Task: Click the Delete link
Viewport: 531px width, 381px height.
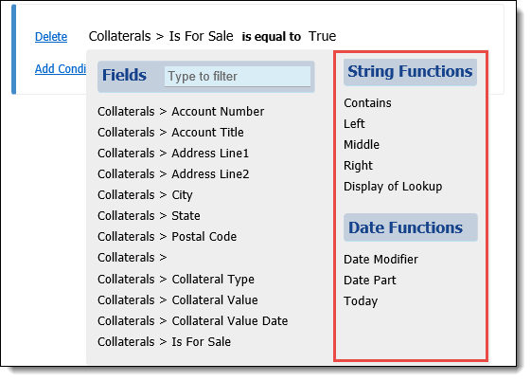Action: (51, 37)
